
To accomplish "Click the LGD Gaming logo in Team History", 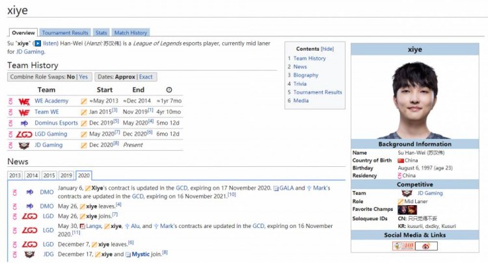I will 24,134.
